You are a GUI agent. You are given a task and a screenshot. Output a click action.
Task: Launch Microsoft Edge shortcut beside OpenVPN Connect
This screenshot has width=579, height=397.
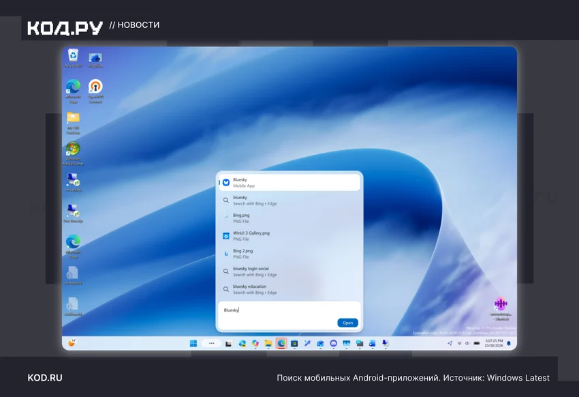point(73,91)
